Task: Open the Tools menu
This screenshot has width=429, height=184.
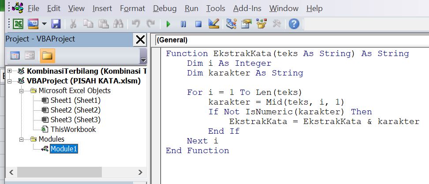Action: point(216,8)
